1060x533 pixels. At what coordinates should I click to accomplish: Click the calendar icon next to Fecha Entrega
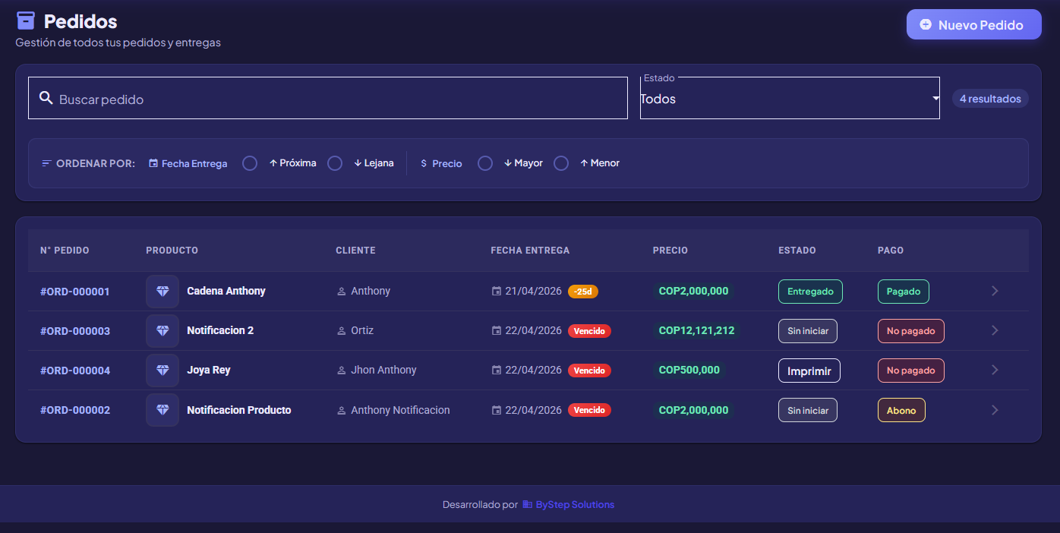pos(153,163)
